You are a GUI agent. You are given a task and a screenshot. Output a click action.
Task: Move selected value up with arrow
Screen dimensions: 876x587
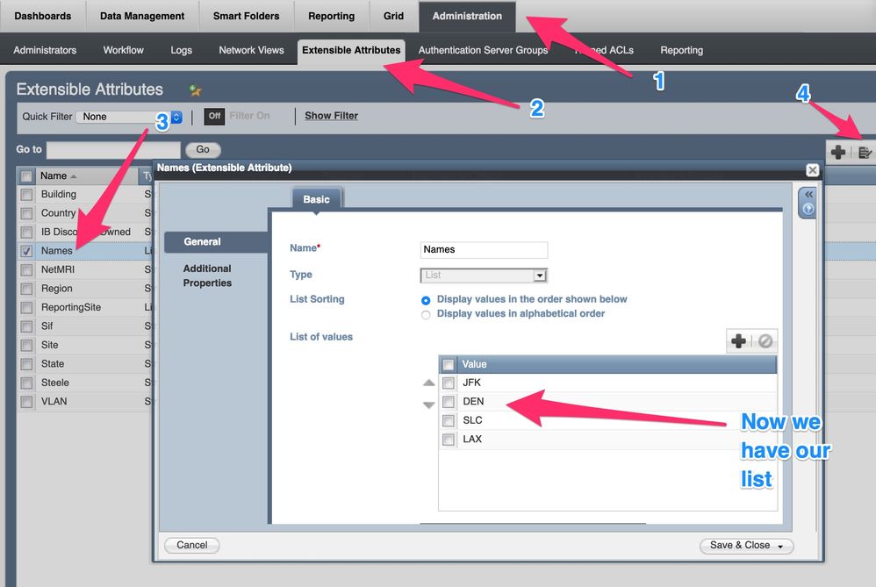[428, 383]
